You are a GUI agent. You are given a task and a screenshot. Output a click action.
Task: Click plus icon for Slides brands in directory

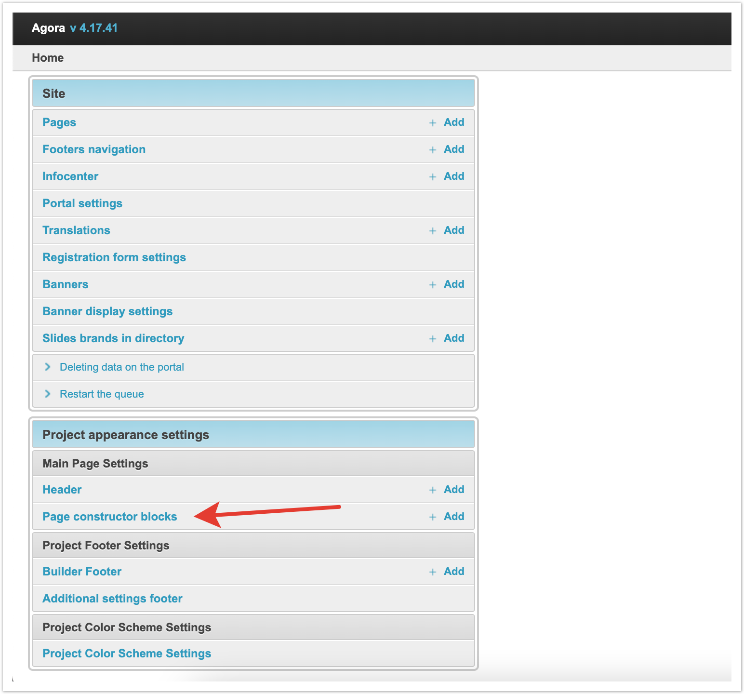tap(432, 339)
